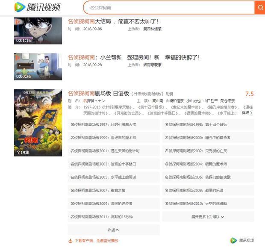This screenshot has width=265, height=248.
Task: Open the second video's uploader name
Action: click(x=152, y=65)
